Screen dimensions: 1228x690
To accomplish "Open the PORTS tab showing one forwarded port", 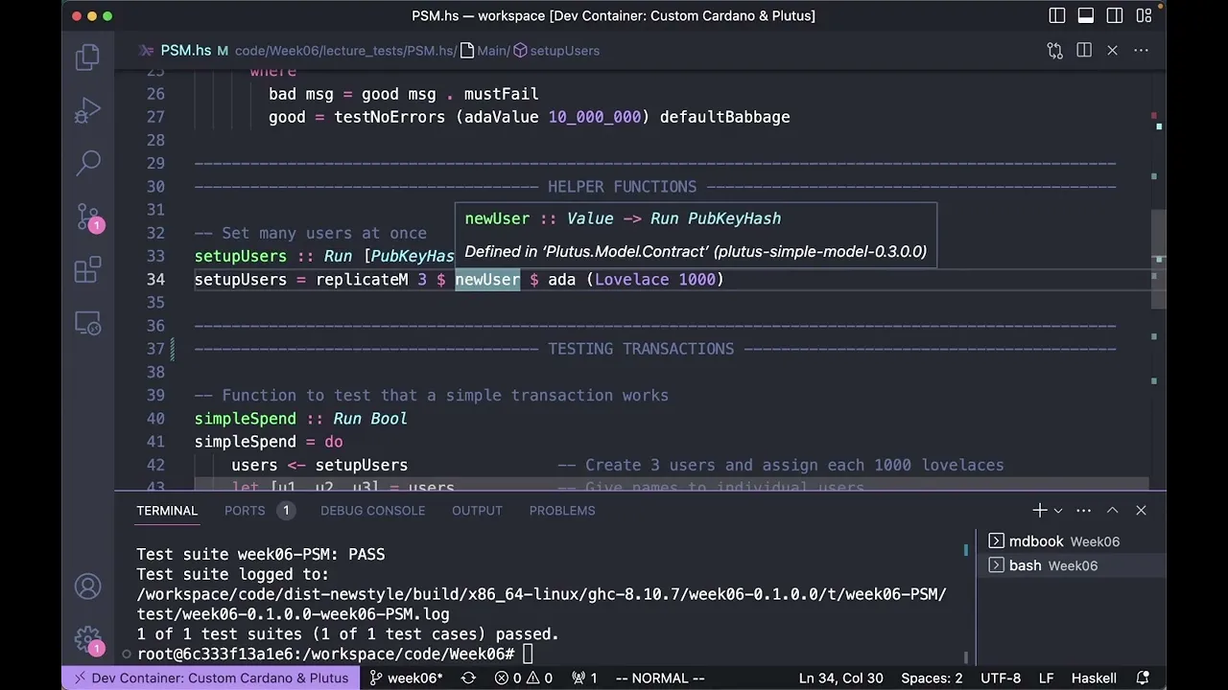I will click(x=245, y=510).
